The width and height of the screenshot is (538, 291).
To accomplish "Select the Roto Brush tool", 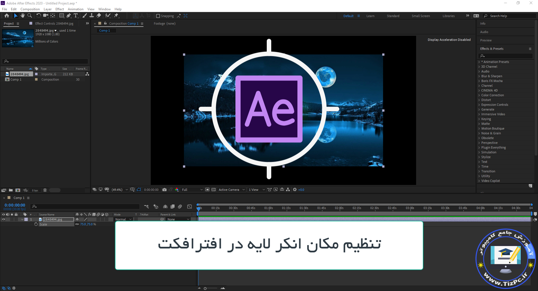I will [x=108, y=16].
